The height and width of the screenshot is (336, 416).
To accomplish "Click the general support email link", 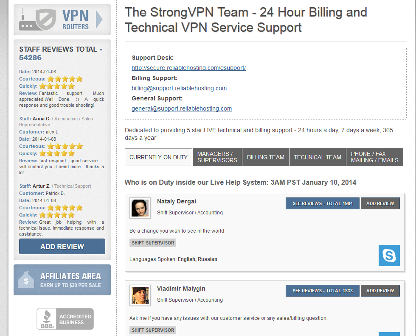I will click(x=182, y=108).
